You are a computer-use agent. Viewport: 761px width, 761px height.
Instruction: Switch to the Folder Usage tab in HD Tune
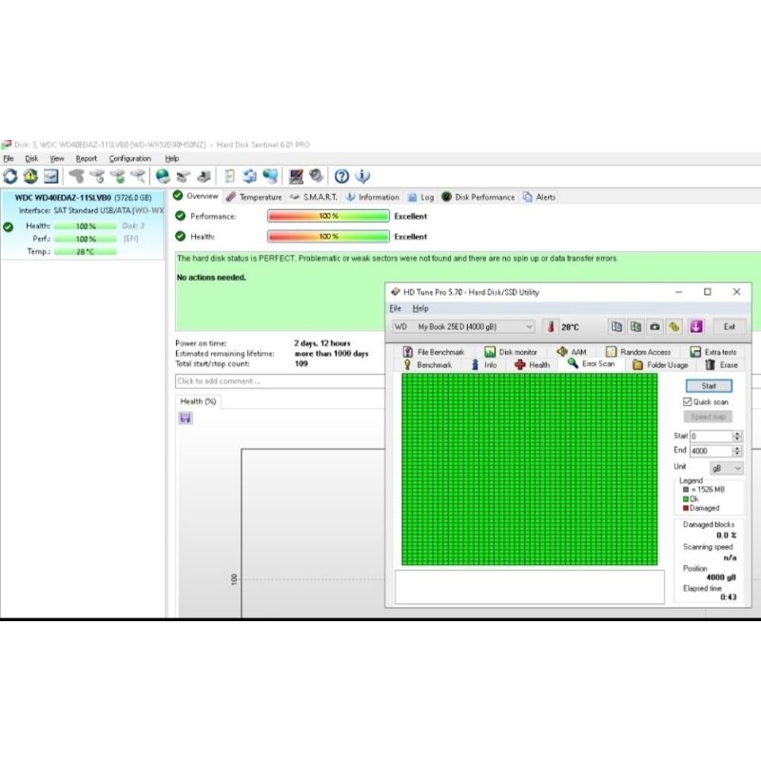660,365
